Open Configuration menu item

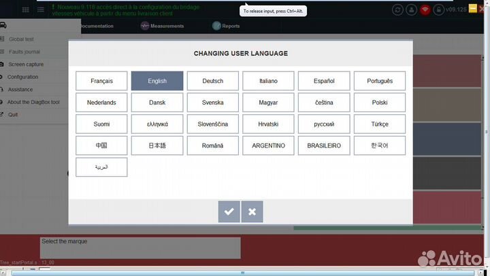[22, 77]
